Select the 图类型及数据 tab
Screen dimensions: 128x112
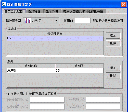click(14, 11)
